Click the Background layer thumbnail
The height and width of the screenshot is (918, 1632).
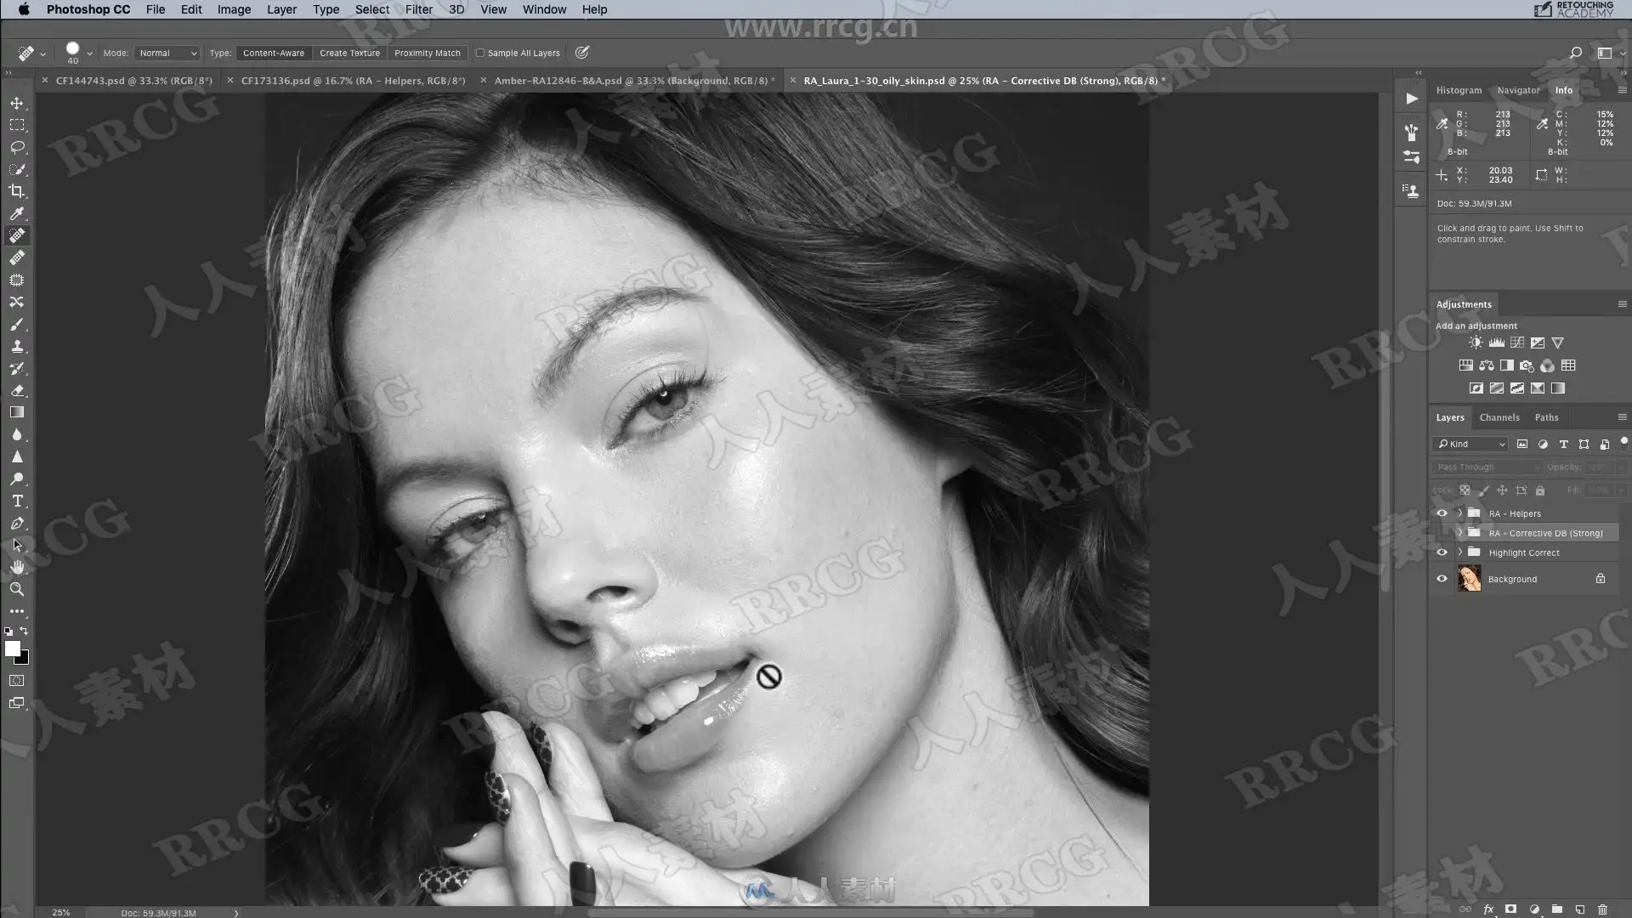(x=1469, y=579)
